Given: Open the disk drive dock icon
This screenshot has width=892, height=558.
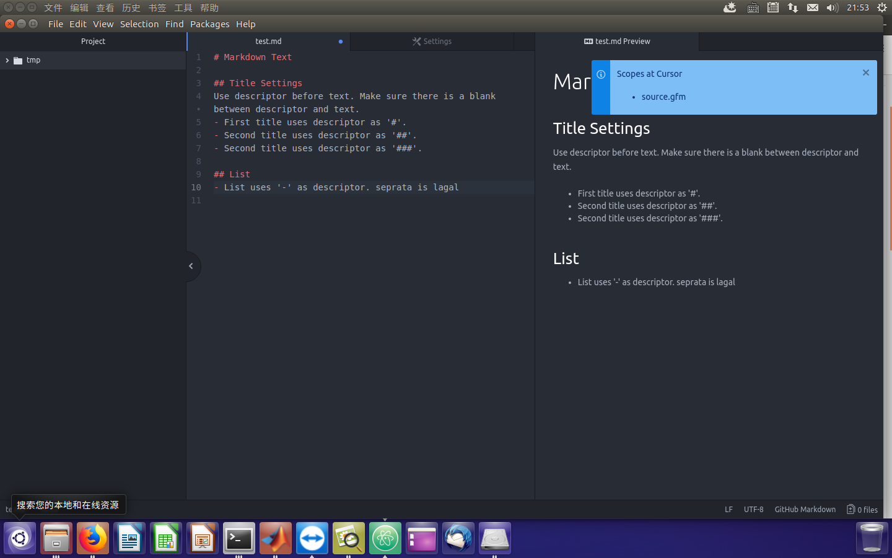Looking at the screenshot, I should coord(495,538).
